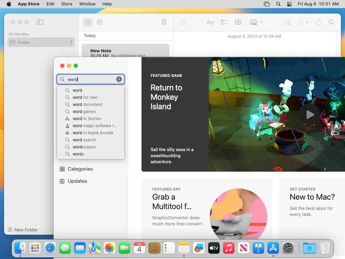The width and height of the screenshot is (345, 259).
Task: Pick the 'word search' suggestion
Action: click(x=91, y=140)
